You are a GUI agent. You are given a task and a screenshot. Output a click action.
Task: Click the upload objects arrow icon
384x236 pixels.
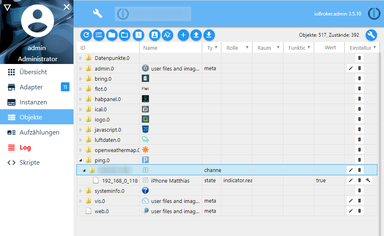coord(196,35)
